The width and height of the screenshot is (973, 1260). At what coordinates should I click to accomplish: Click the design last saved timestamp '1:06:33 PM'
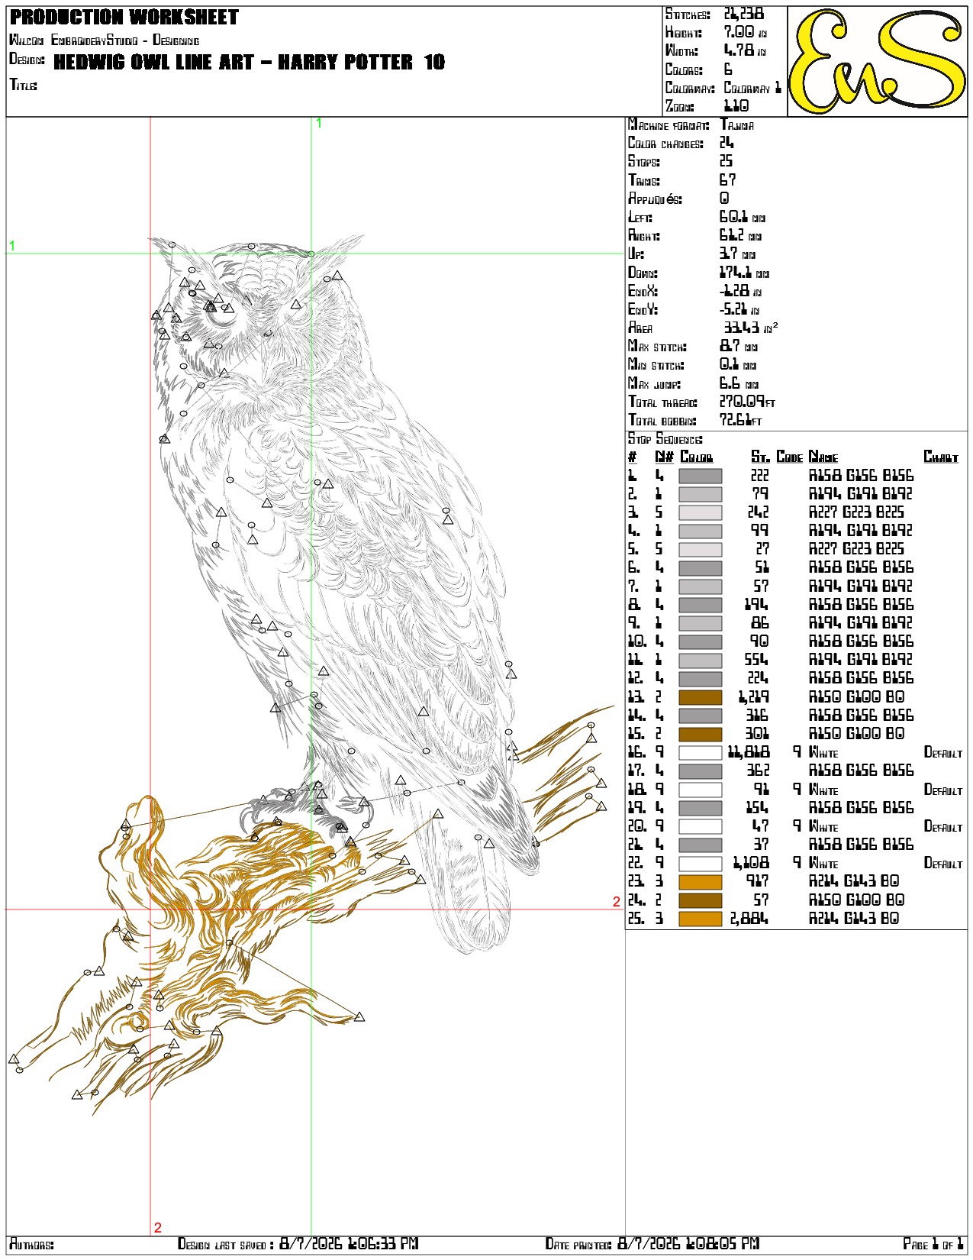pyautogui.click(x=382, y=1244)
